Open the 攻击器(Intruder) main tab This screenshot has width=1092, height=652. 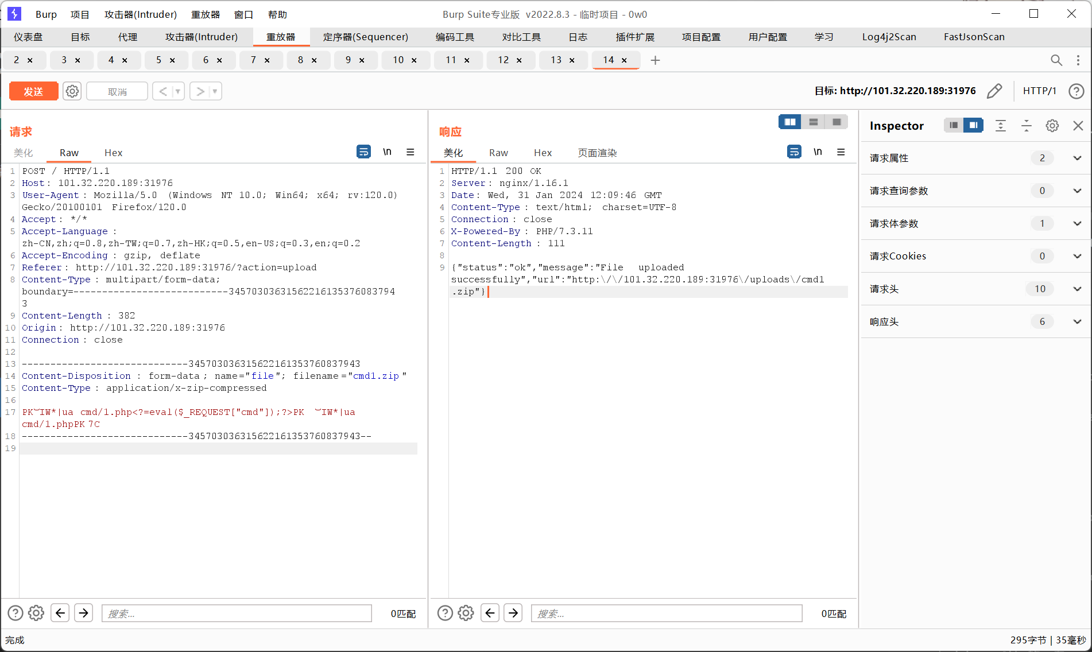click(201, 37)
